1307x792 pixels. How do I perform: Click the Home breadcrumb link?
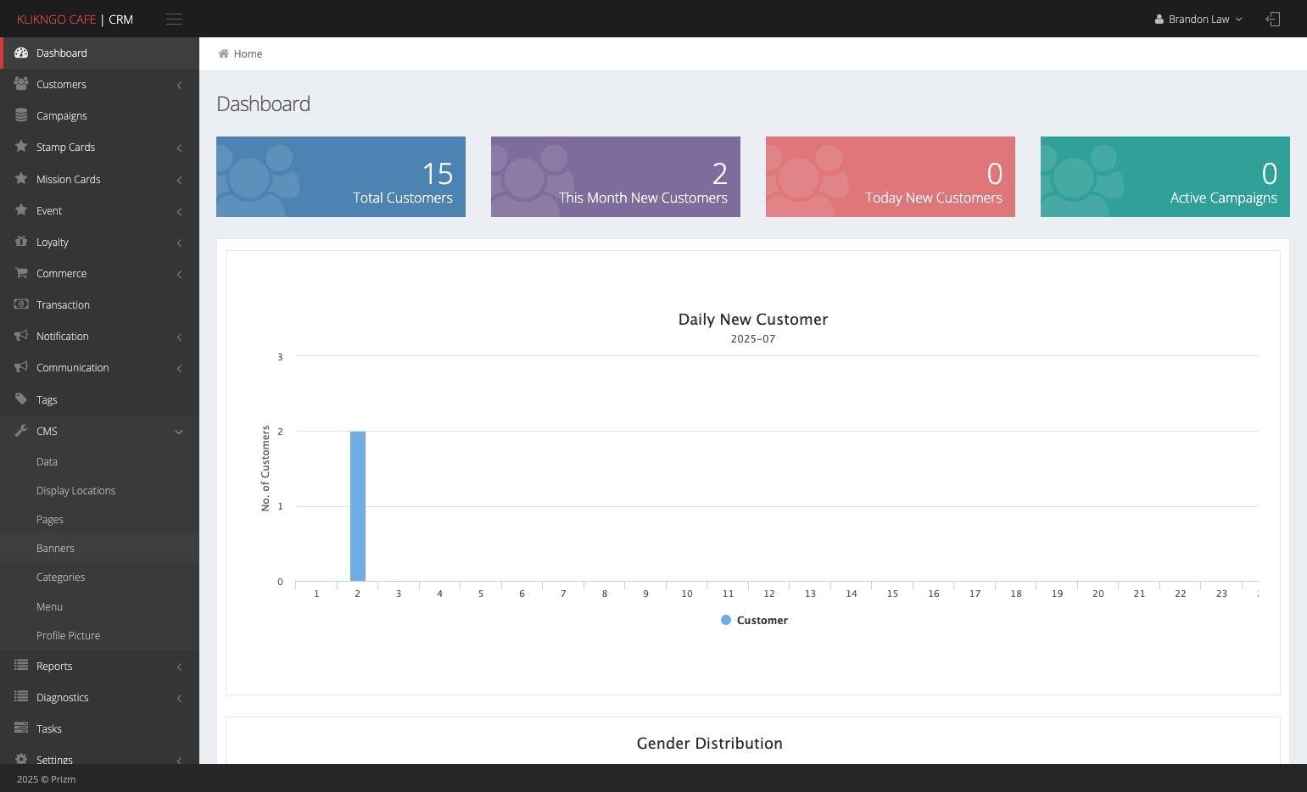[248, 53]
